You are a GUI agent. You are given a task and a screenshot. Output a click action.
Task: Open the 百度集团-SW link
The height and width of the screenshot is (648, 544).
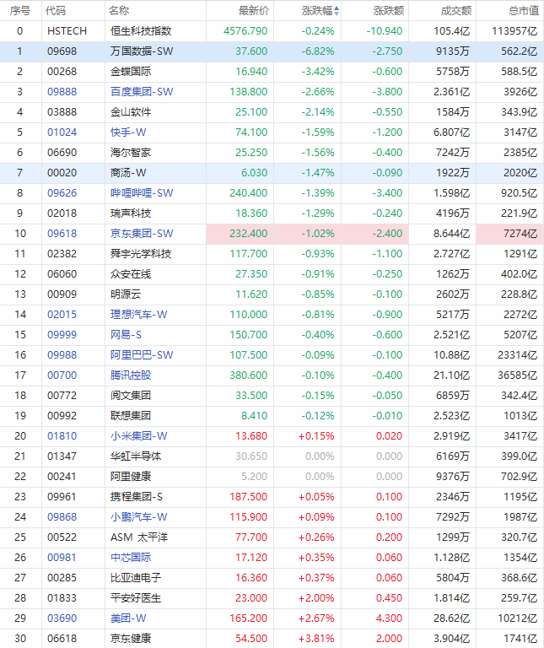(x=142, y=92)
